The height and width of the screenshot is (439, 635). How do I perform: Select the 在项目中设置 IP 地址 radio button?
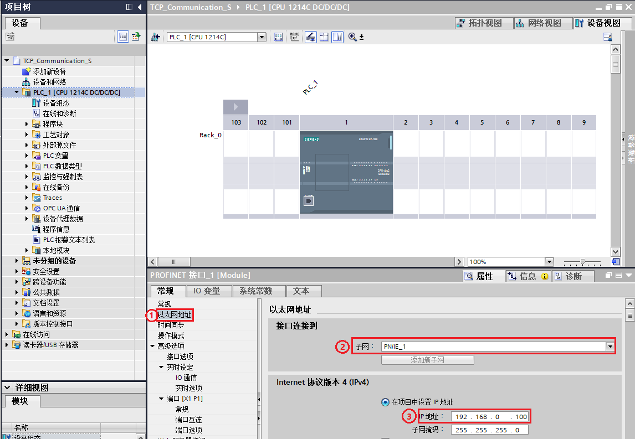click(x=385, y=402)
